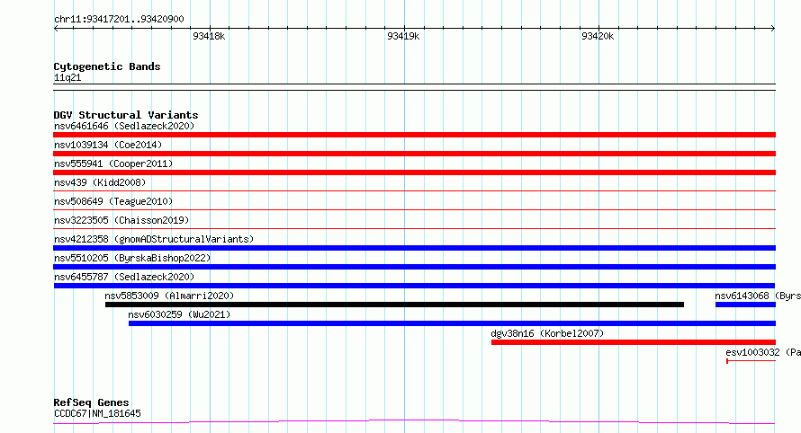The height and width of the screenshot is (433, 801).
Task: Click the blue bar for nsv6030259 (Wu2021)
Action: [452, 323]
